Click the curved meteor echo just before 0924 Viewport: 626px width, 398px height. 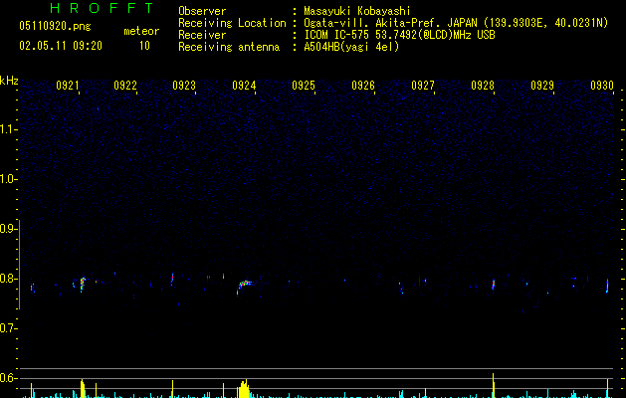pos(245,287)
